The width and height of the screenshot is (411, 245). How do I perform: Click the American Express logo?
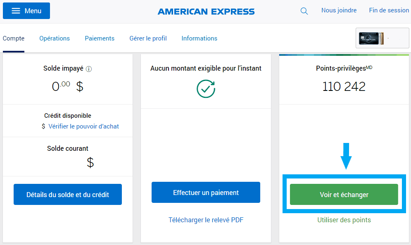(205, 11)
